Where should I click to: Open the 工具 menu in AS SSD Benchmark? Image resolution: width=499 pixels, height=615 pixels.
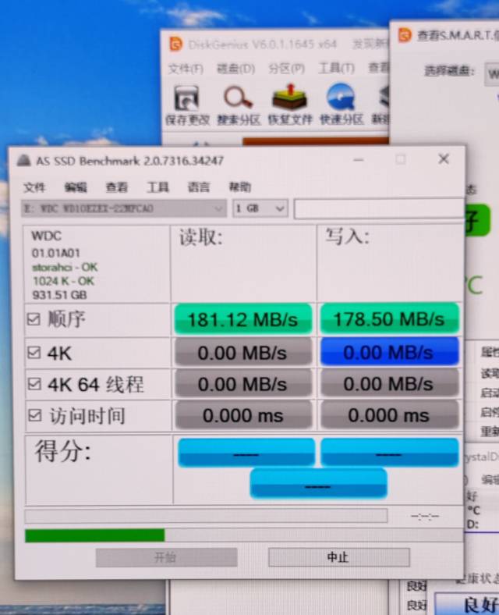[157, 187]
